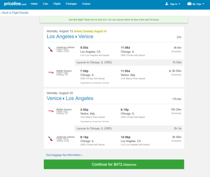Screen dimensions: 210x177
Task: Open the Flights menu item
Action: pyautogui.click(x=57, y=4)
